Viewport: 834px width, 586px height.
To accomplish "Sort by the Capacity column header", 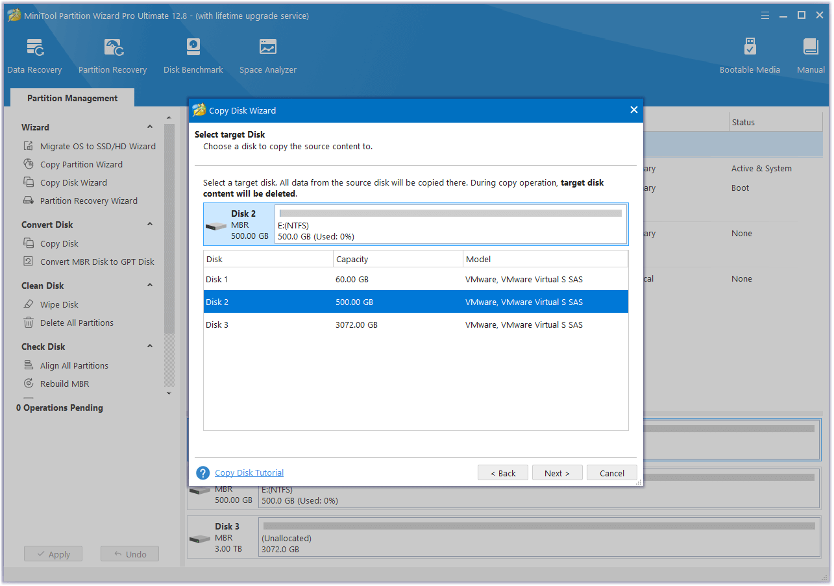I will pos(398,259).
